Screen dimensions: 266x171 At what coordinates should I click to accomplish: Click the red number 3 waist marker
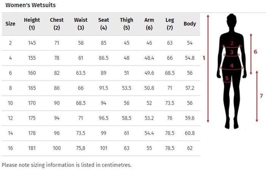(232, 52)
